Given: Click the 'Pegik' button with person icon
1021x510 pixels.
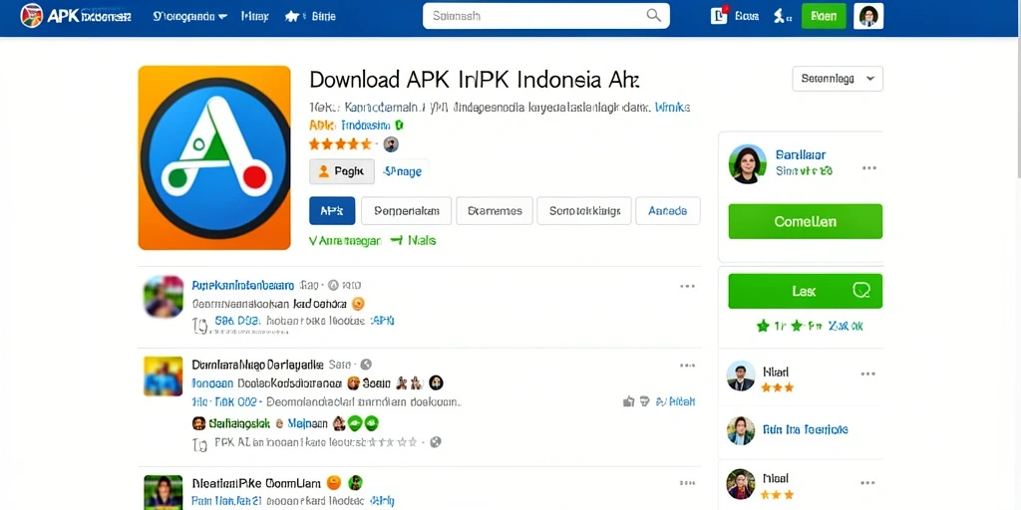Looking at the screenshot, I should (342, 171).
